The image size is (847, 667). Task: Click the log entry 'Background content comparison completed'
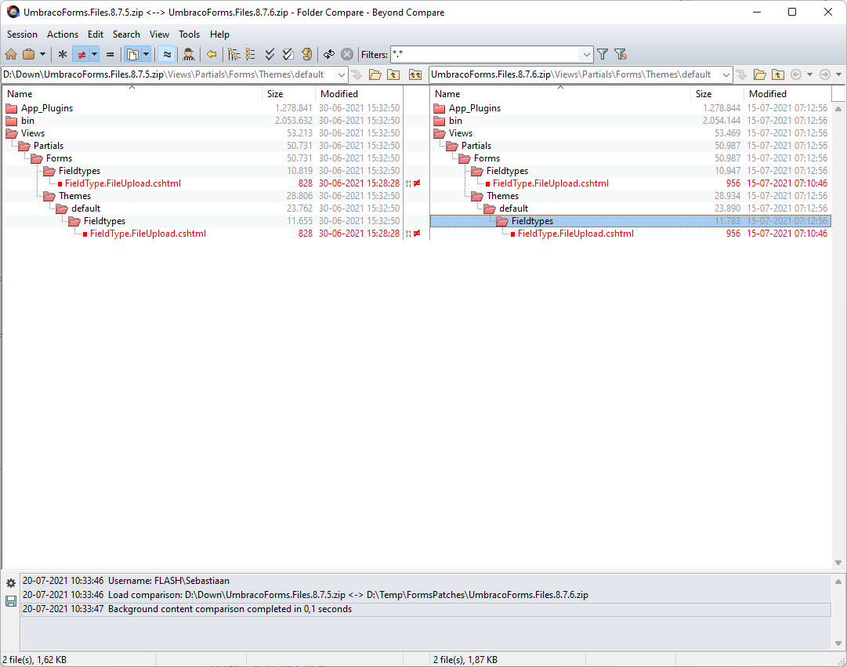click(x=425, y=609)
